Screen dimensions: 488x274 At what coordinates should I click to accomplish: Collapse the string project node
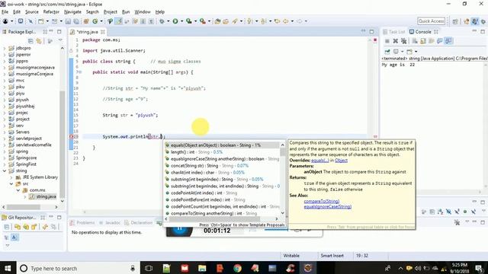[5, 170]
